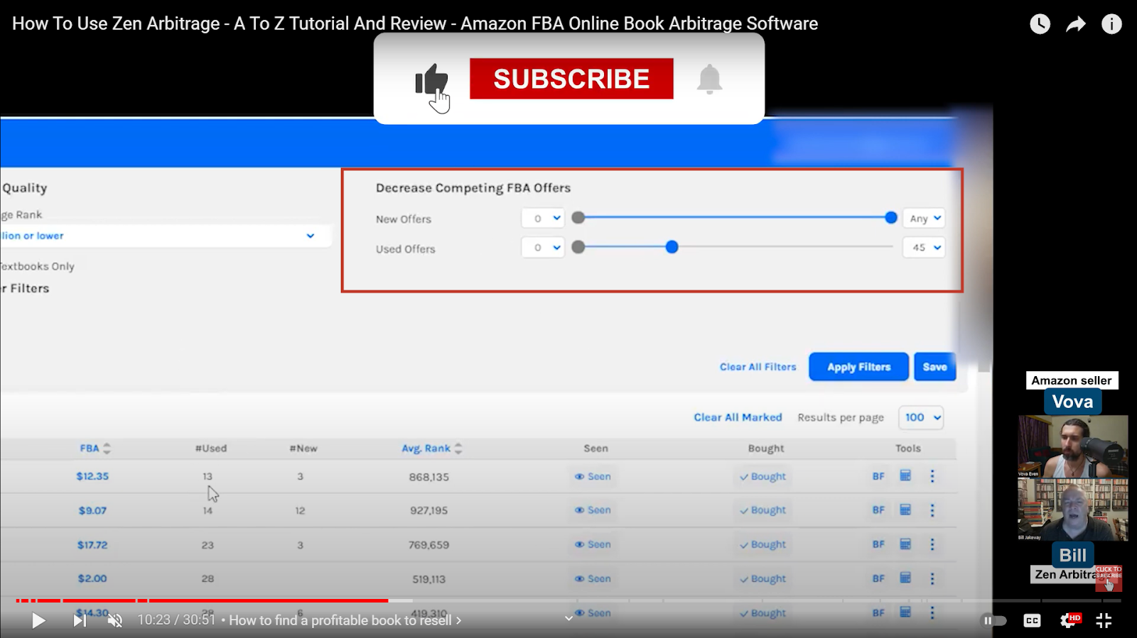
Task: Click the $2.00 FBA price
Action: coord(92,578)
